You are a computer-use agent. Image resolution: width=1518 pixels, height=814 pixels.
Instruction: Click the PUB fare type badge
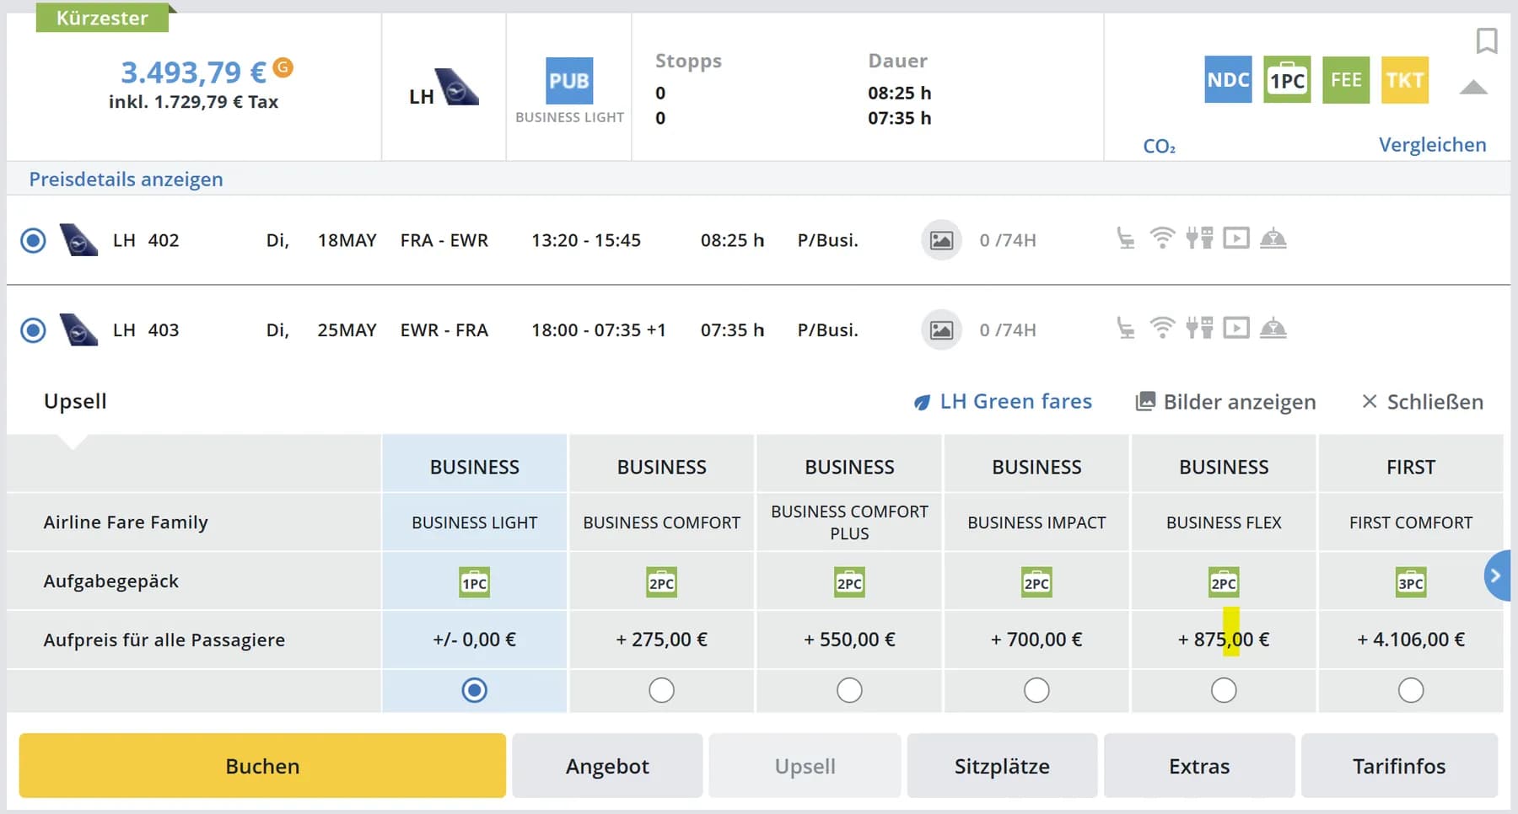pyautogui.click(x=569, y=81)
